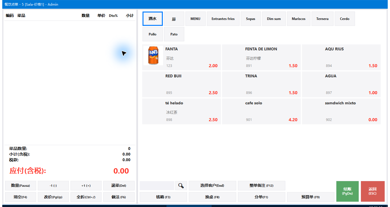Focus the product search input field
This screenshot has height=207, width=390.
point(157,186)
